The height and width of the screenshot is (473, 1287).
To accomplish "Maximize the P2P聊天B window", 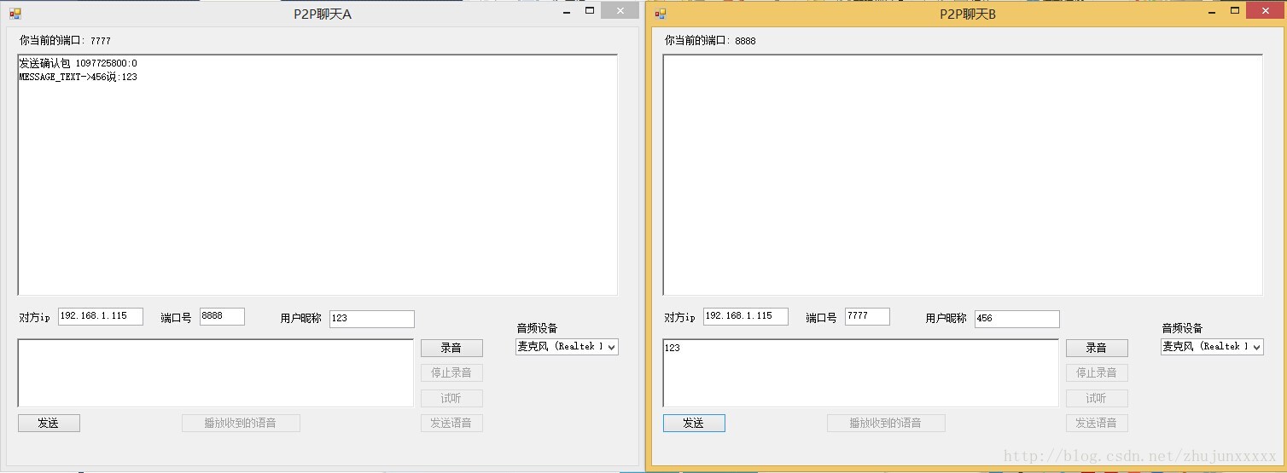I will (1235, 11).
